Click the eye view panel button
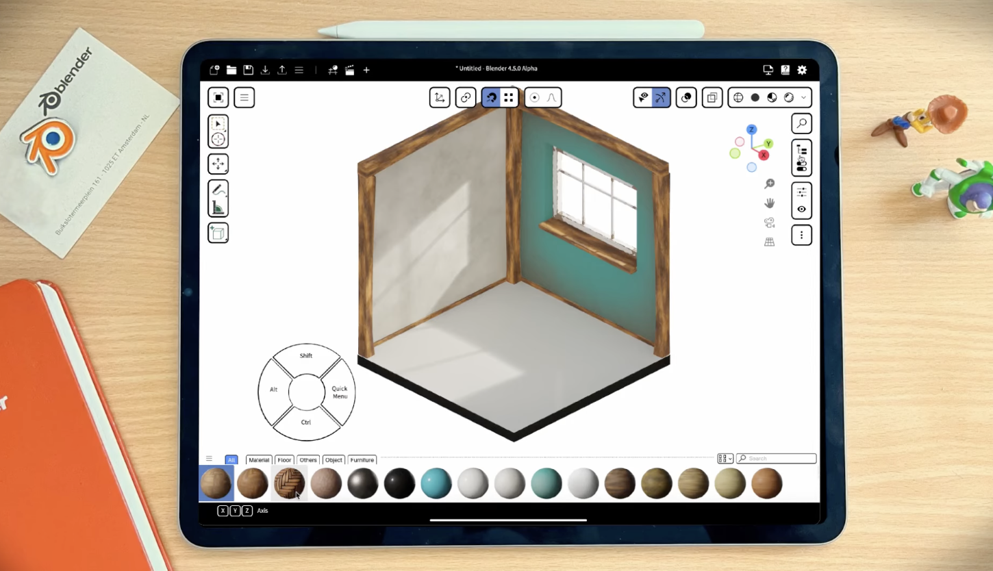The height and width of the screenshot is (571, 993). pyautogui.click(x=802, y=210)
